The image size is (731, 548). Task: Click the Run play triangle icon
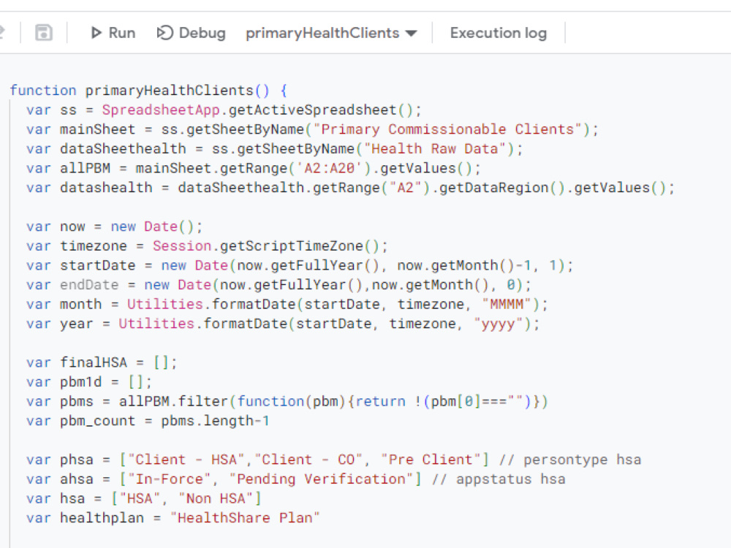click(x=96, y=32)
